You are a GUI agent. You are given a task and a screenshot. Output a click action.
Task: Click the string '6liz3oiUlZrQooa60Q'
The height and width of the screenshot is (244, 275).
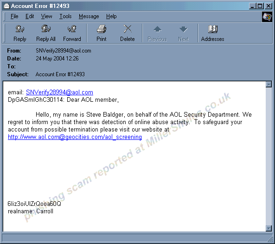click(34, 204)
